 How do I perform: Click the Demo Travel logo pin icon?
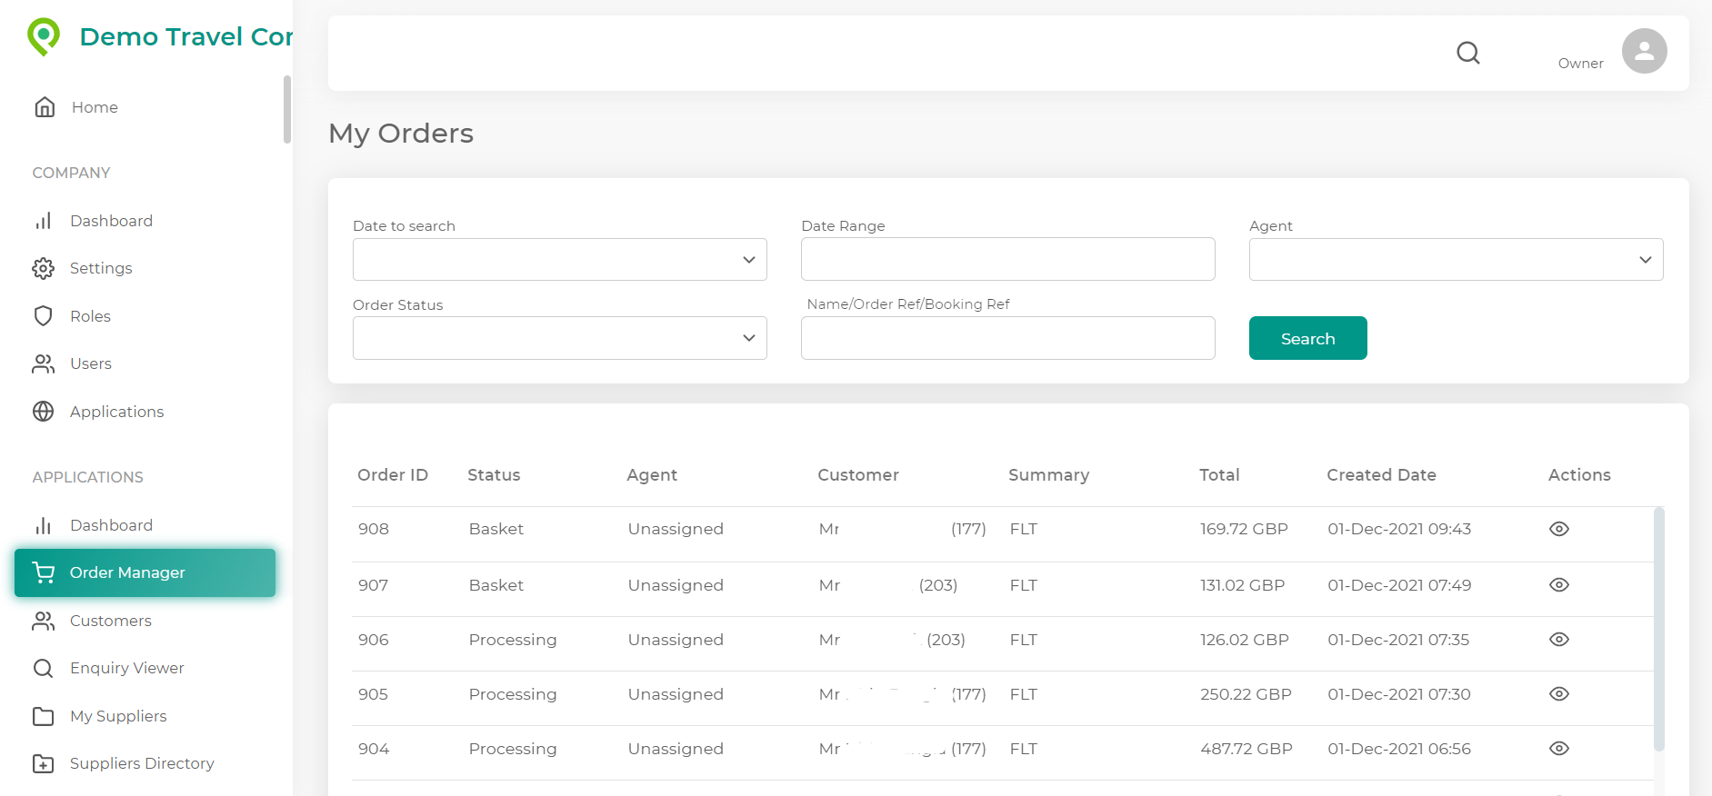[43, 36]
